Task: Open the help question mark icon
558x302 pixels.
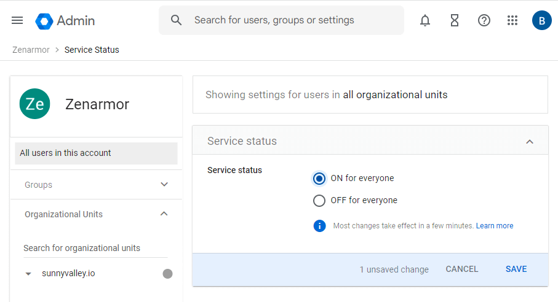Action: pos(484,20)
